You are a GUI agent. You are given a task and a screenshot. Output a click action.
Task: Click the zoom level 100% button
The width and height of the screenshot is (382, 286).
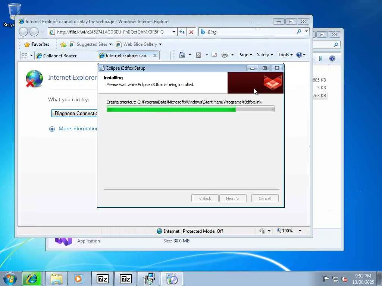(285, 231)
